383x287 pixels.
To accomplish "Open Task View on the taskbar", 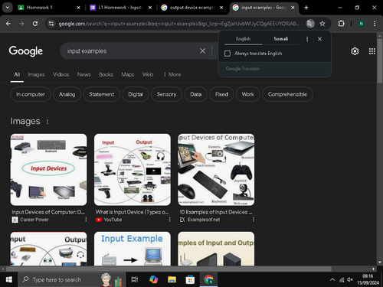I will tap(135, 279).
